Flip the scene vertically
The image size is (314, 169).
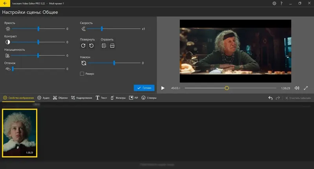pyautogui.click(x=112, y=46)
